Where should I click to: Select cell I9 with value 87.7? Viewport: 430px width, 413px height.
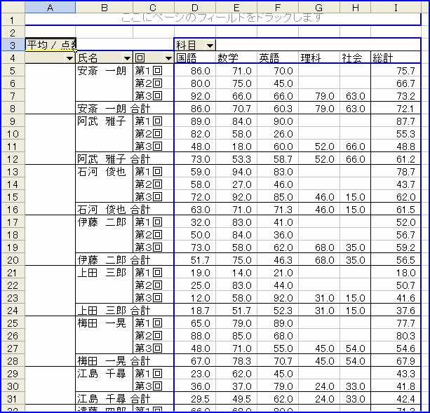[x=396, y=121]
